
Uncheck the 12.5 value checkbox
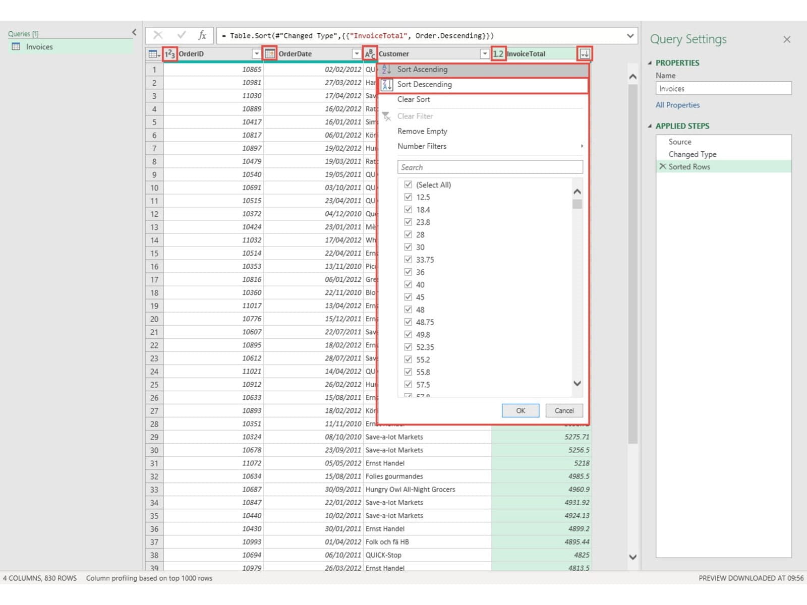point(408,197)
